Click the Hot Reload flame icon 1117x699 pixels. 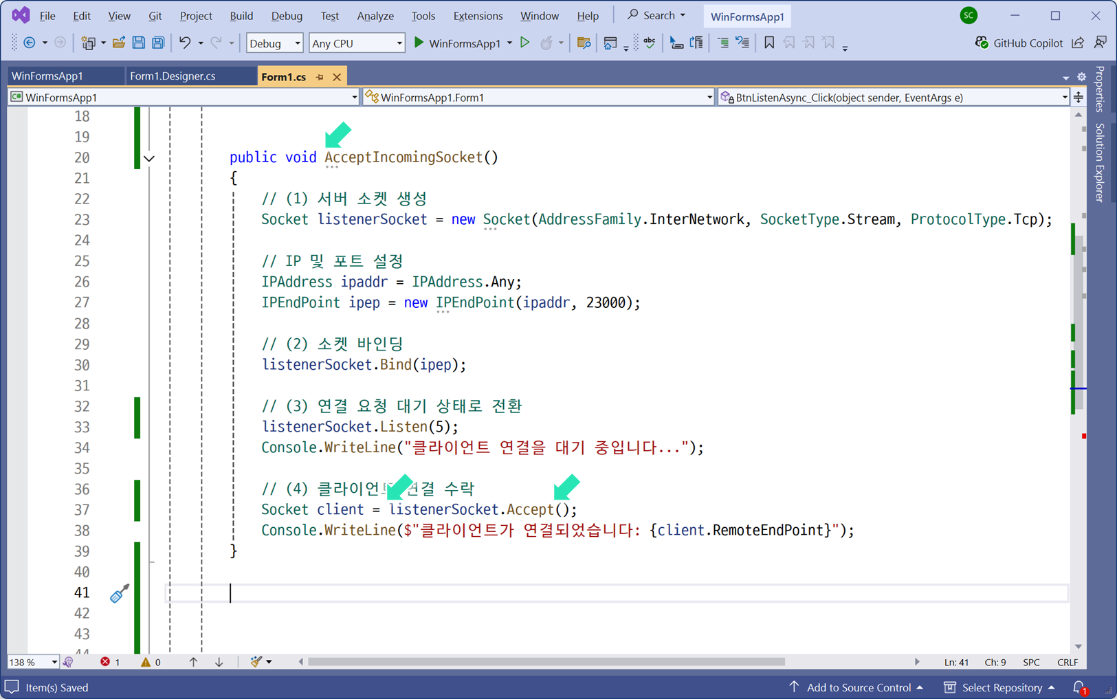(546, 43)
